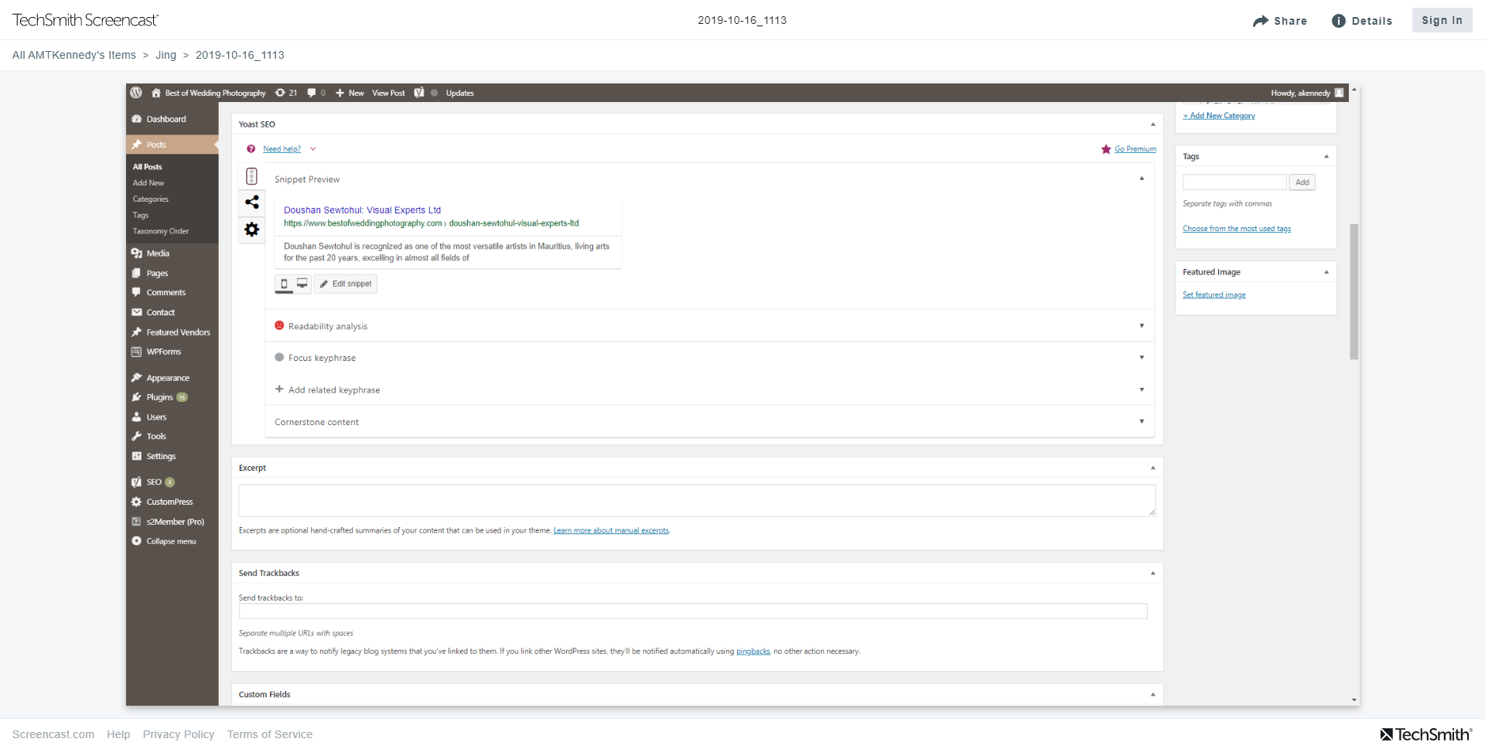Collapse the Featured Image metabox
Image resolution: width=1485 pixels, height=749 pixels.
coord(1326,272)
